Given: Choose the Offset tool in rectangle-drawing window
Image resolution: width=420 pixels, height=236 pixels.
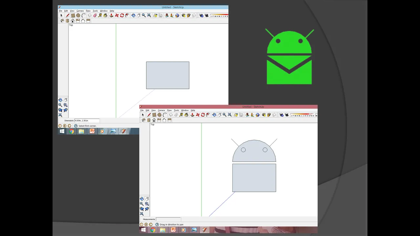Looking at the screenshot, I should (127, 15).
